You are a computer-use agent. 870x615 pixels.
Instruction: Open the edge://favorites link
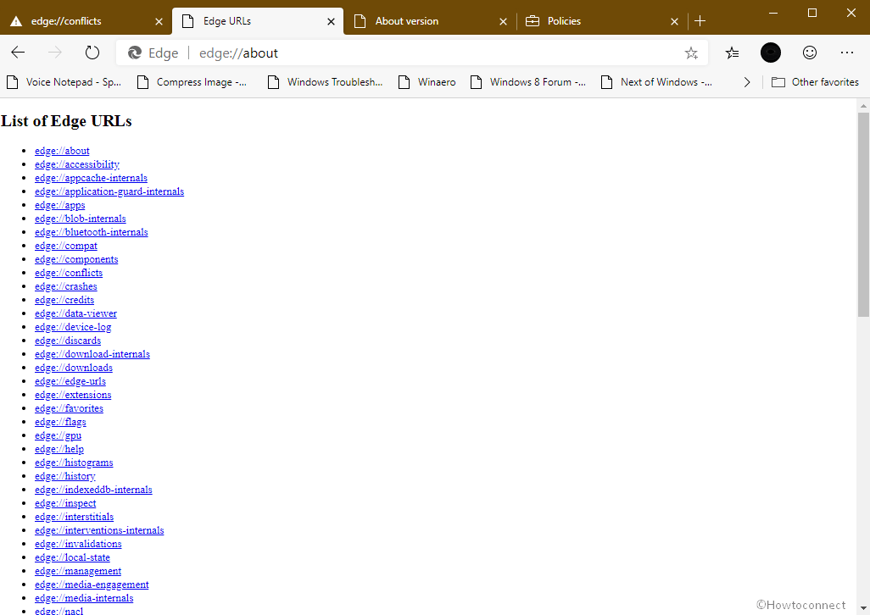pyautogui.click(x=69, y=408)
